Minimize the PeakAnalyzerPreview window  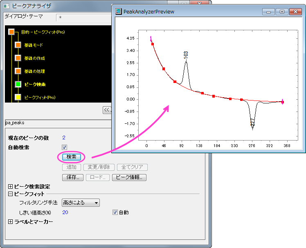coord(268,12)
